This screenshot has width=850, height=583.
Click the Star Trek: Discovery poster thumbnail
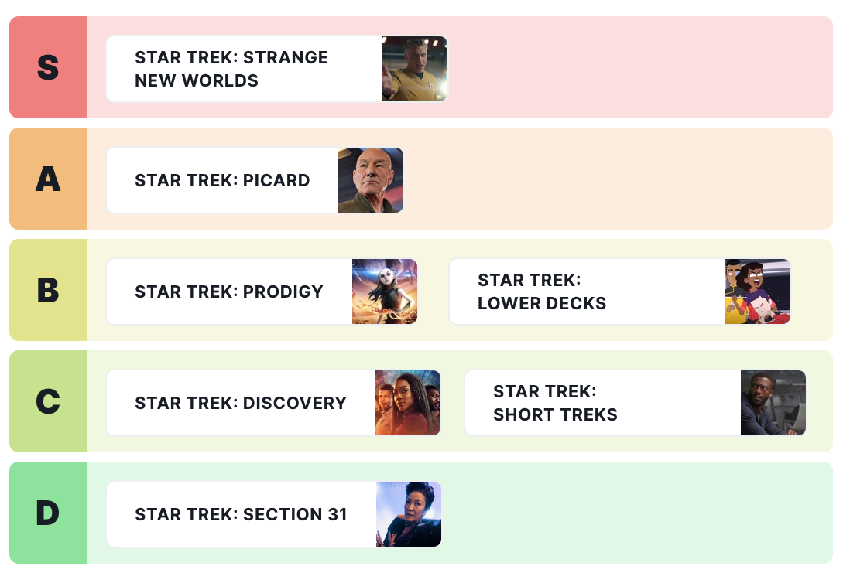click(x=408, y=403)
